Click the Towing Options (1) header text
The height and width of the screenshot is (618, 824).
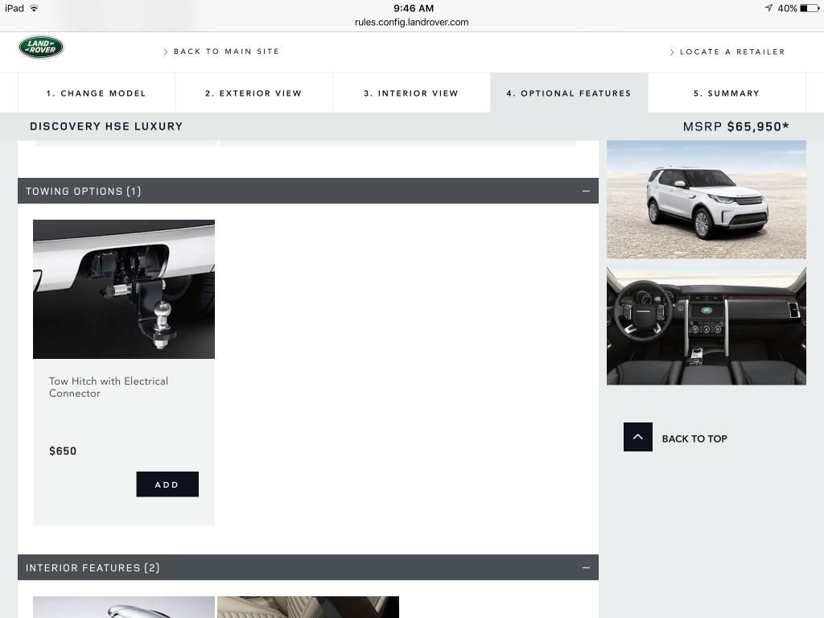click(84, 192)
